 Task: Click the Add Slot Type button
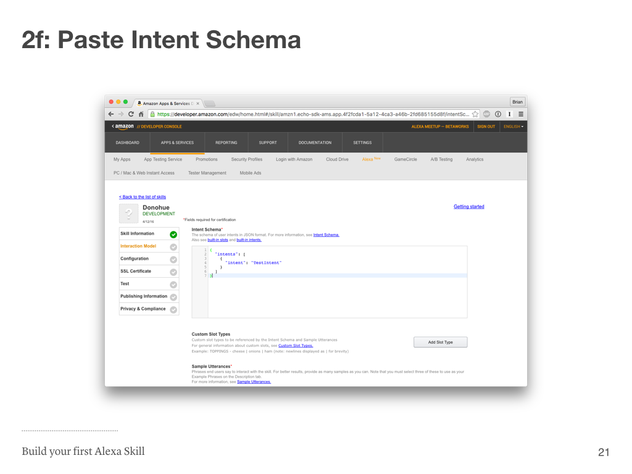440,342
